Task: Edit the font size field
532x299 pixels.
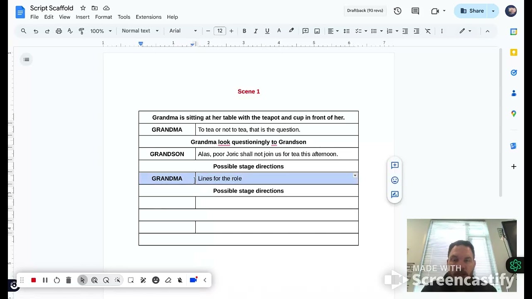Action: click(x=220, y=31)
